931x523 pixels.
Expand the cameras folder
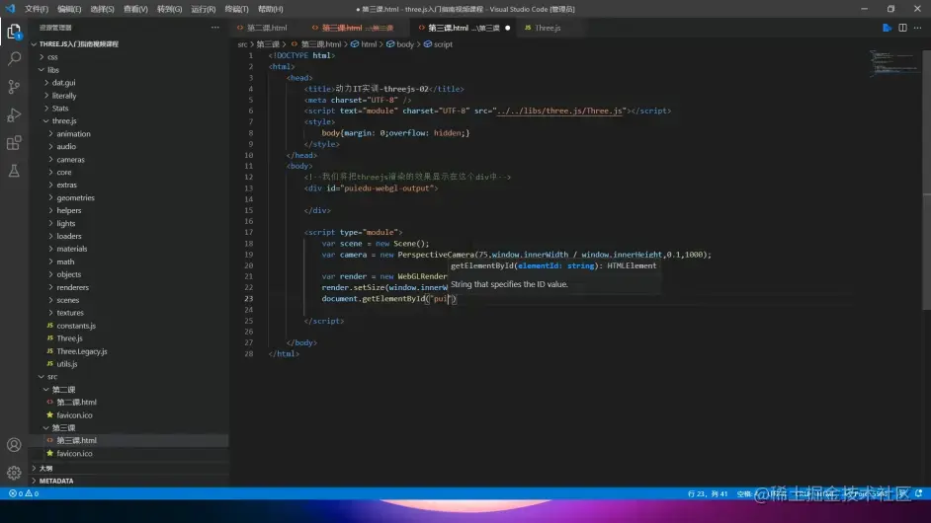(70, 160)
